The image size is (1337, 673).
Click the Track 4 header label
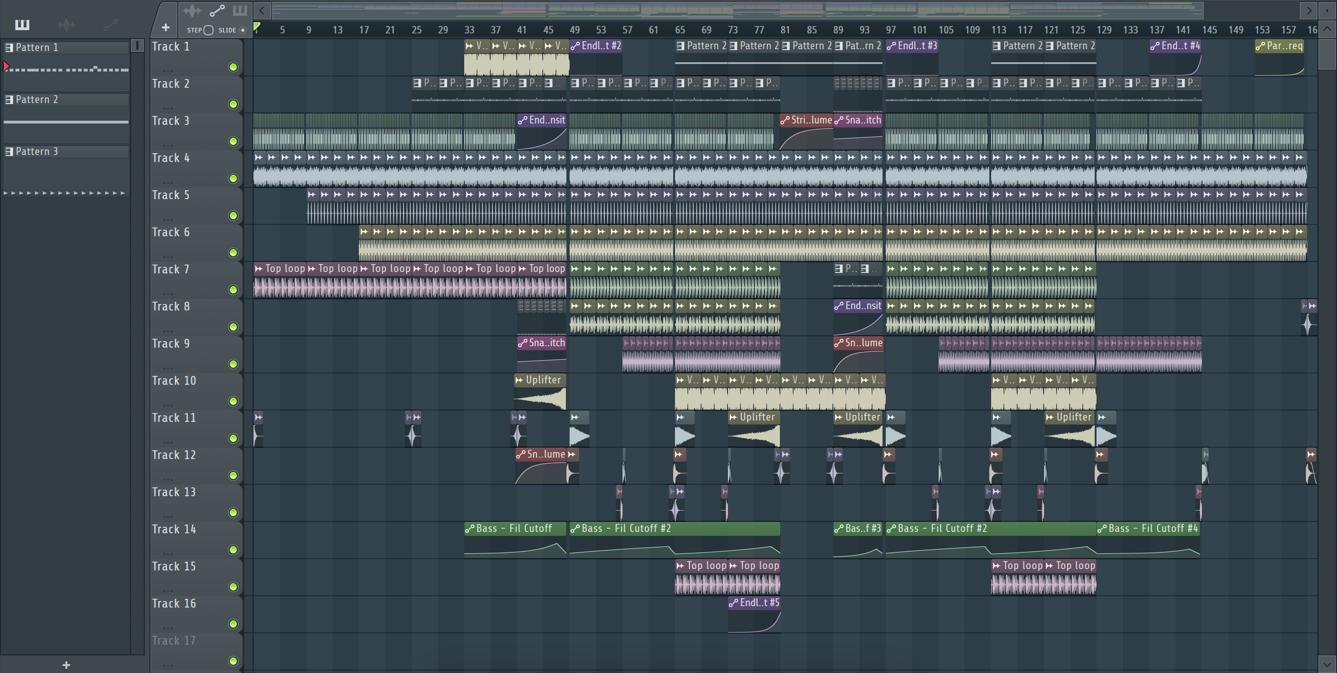pyautogui.click(x=171, y=158)
